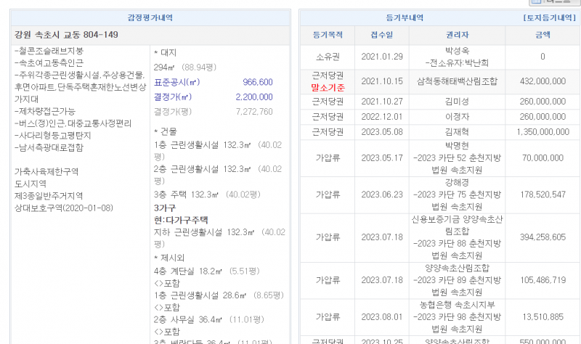Select the 소유권 row cell

coord(322,57)
